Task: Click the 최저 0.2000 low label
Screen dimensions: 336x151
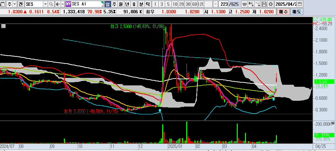Action: (x=91, y=111)
